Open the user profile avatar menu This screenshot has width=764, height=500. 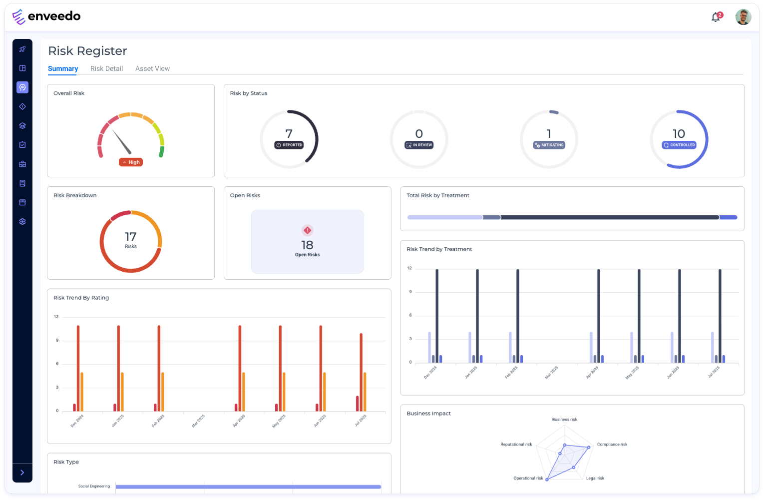coord(743,17)
